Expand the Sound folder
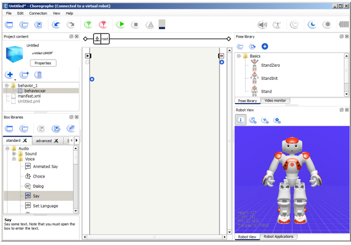This screenshot has height=245, width=351. 14,154
